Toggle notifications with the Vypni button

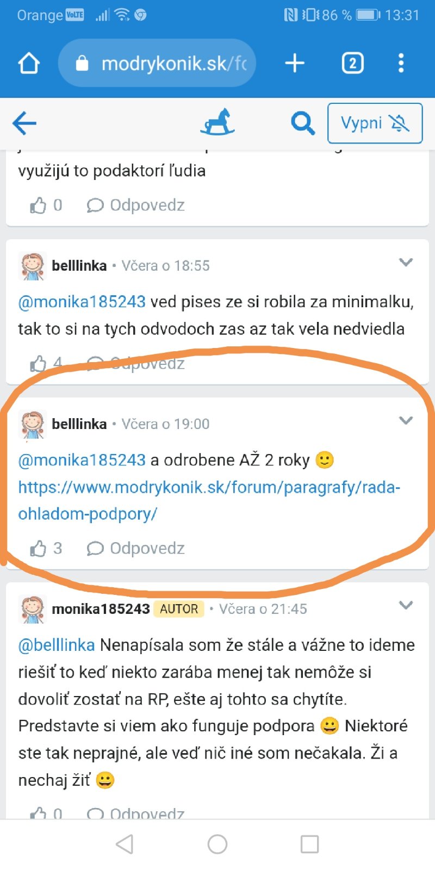375,123
